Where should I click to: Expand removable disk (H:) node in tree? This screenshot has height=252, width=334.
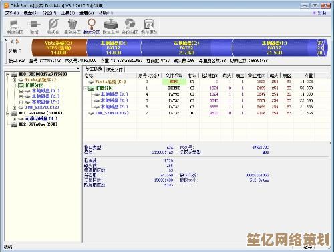point(14,119)
